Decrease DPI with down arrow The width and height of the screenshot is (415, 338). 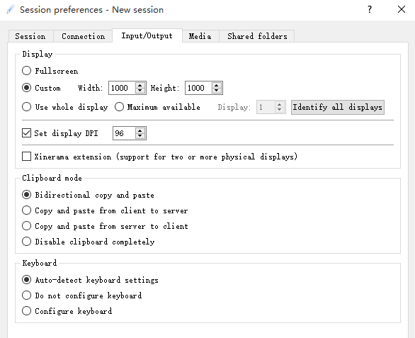[140, 136]
